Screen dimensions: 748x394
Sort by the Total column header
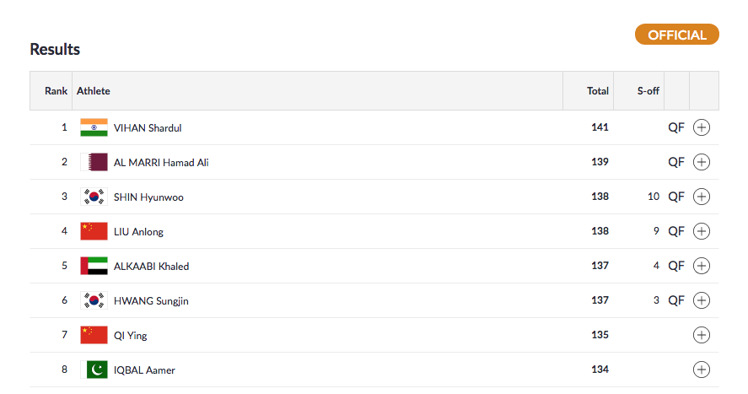pyautogui.click(x=598, y=91)
